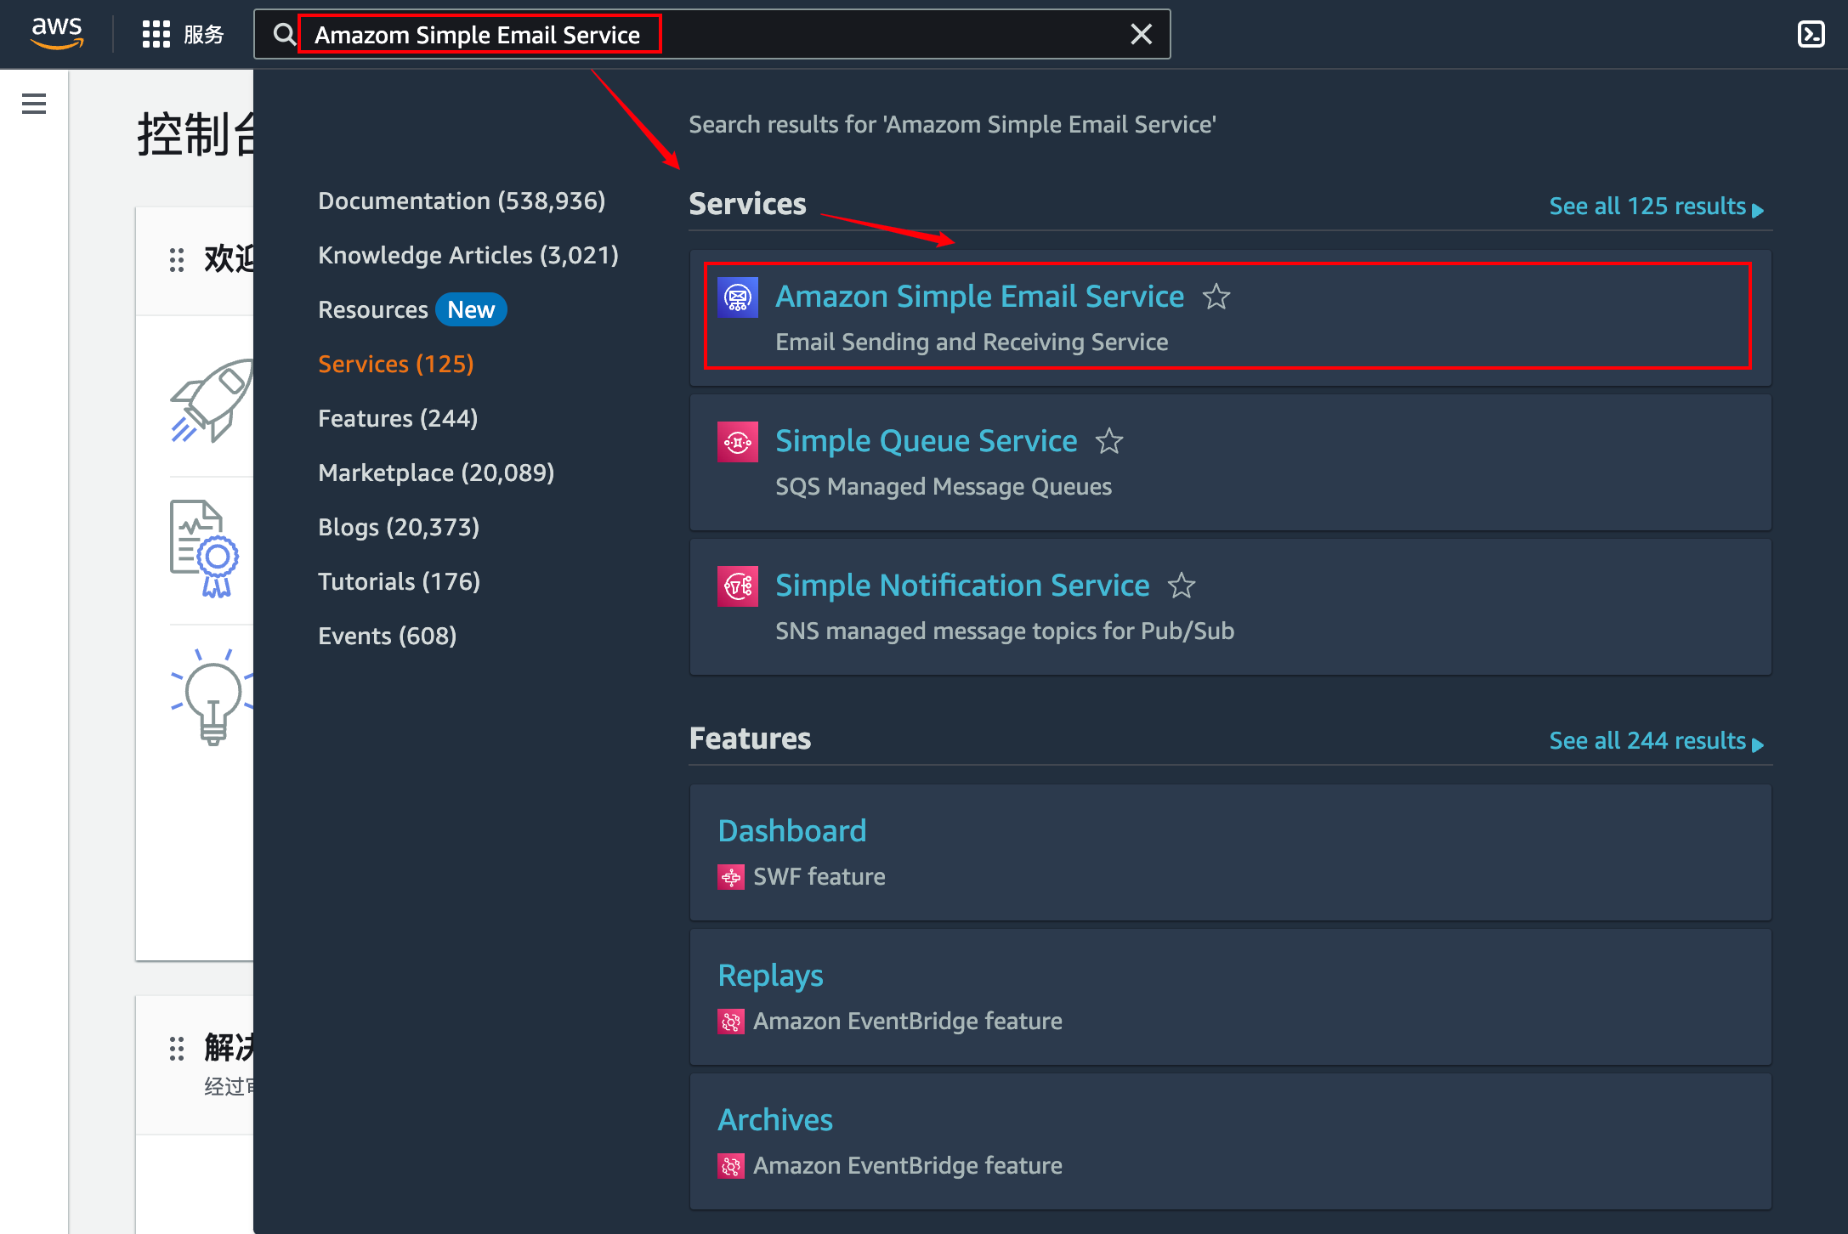The image size is (1848, 1234).
Task: Favorite Simple Queue Service star
Action: (x=1109, y=441)
